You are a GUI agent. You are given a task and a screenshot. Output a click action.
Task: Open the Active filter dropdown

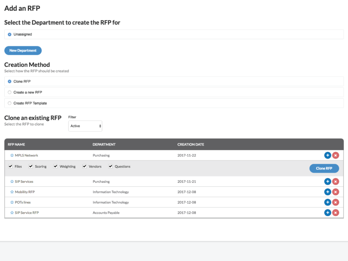tap(85, 126)
